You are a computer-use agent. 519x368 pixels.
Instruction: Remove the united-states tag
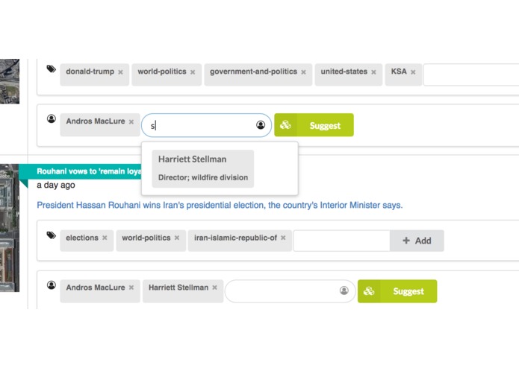point(373,72)
